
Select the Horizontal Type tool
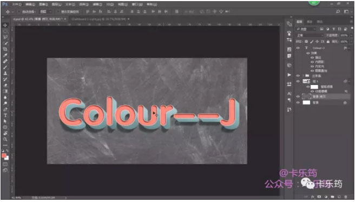5,115
